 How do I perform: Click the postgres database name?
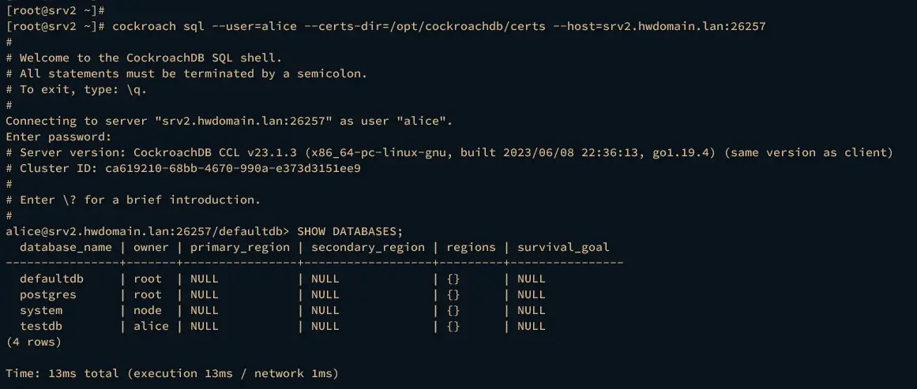[x=48, y=294]
